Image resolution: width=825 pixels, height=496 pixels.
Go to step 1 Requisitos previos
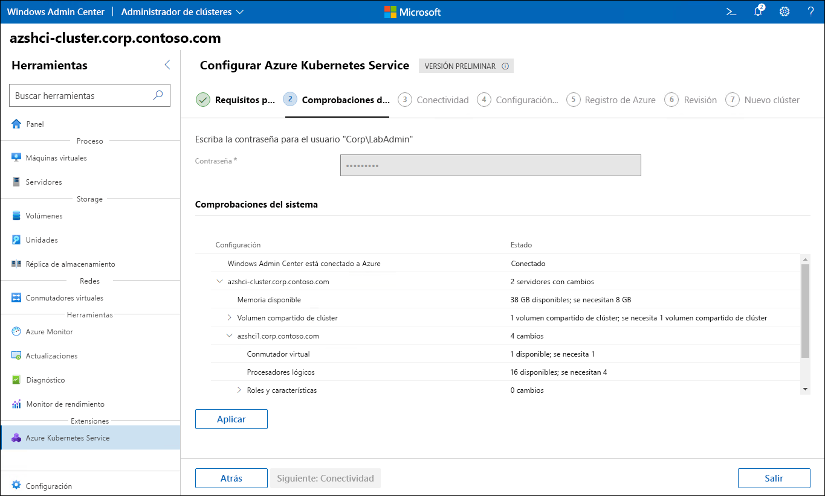tap(236, 100)
